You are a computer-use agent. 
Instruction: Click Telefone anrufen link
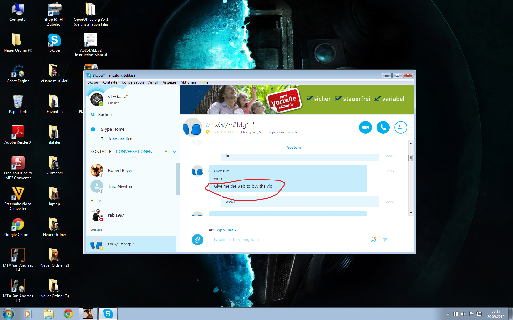tap(117, 139)
